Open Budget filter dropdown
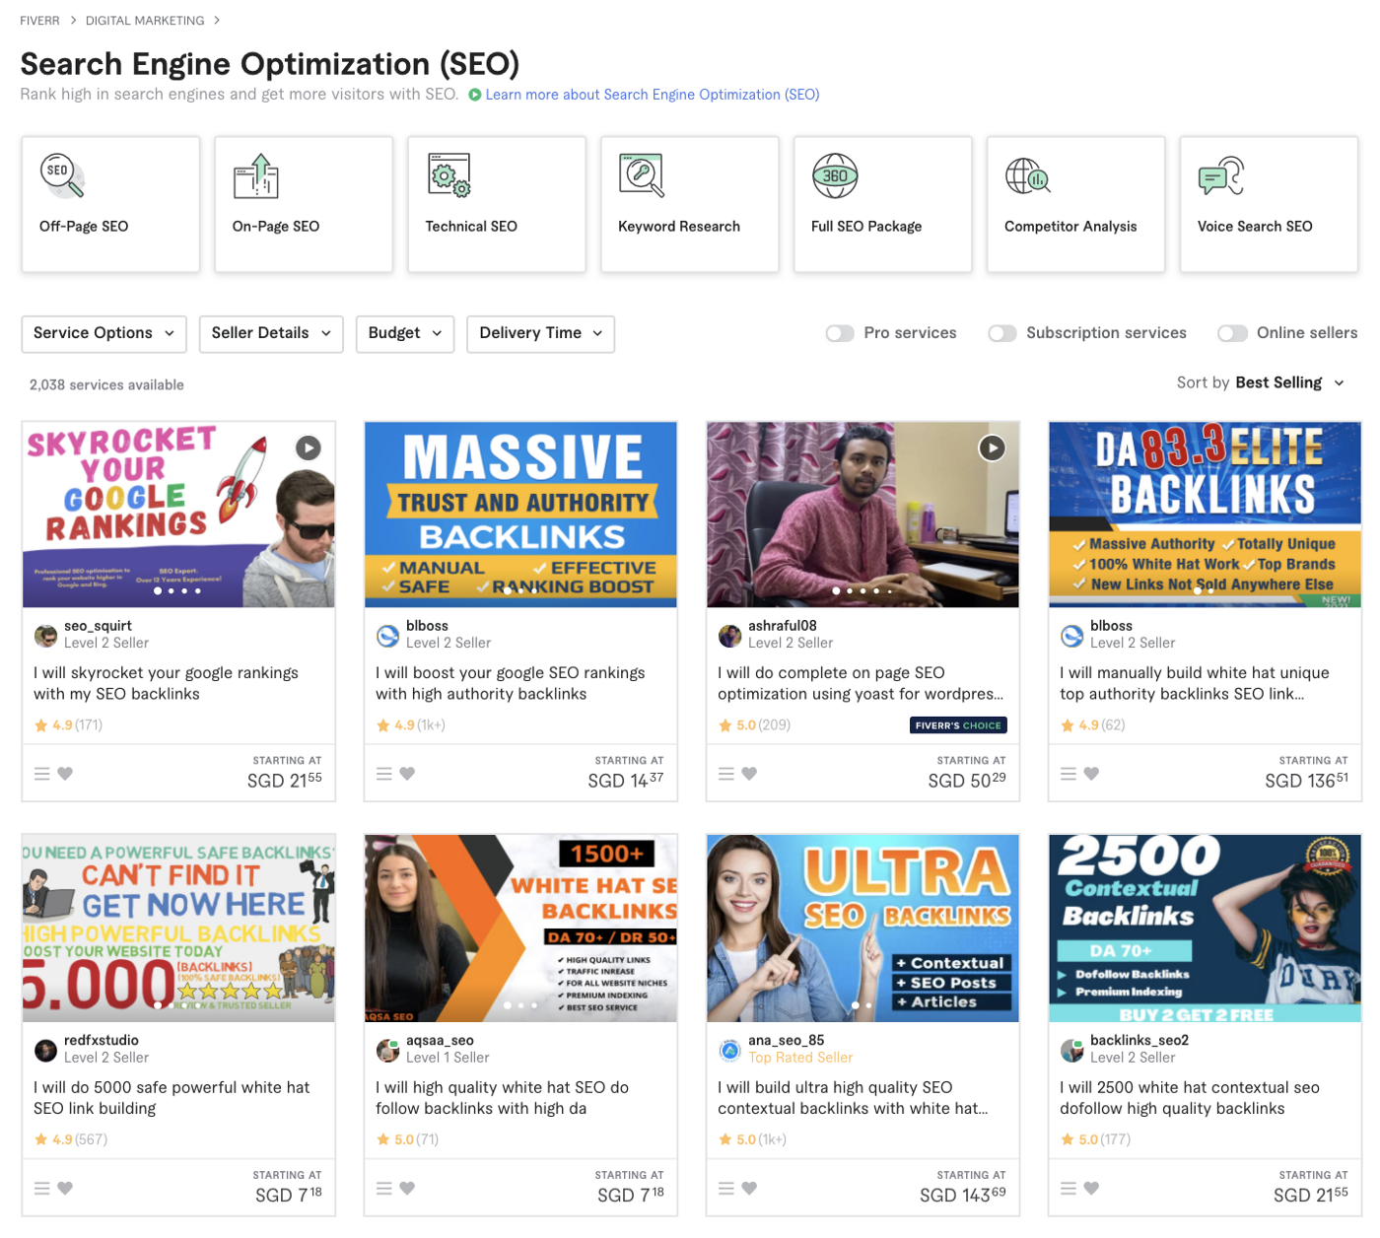 click(405, 333)
